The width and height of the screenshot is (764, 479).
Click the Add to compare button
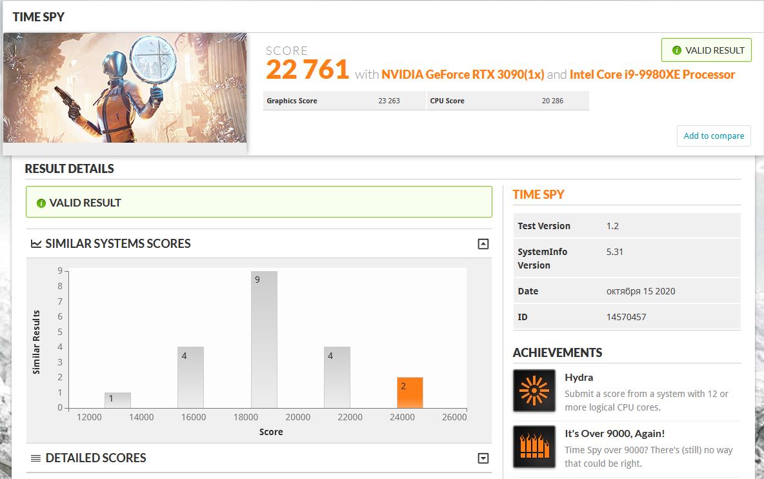tap(713, 136)
